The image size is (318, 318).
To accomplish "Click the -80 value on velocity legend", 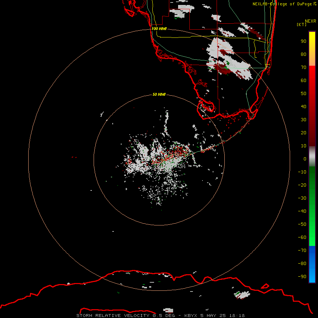I will click(x=302, y=264).
